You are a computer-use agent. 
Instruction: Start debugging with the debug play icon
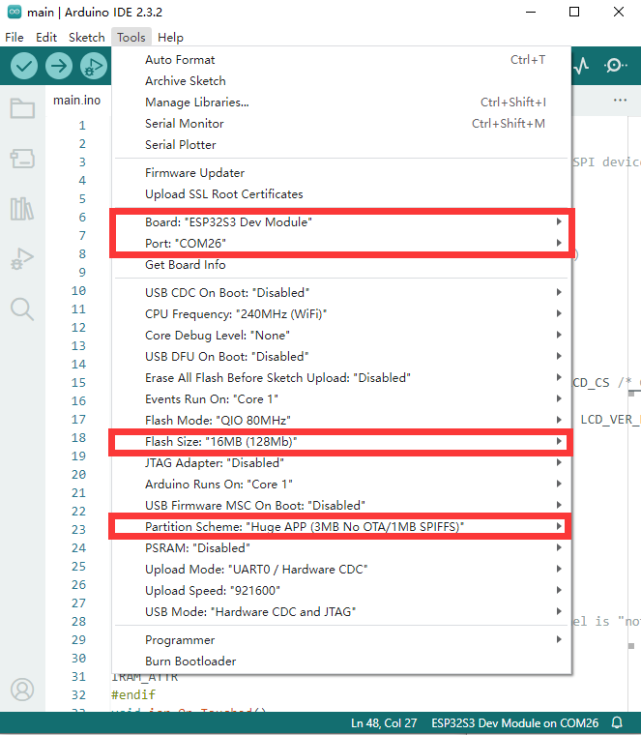(x=93, y=66)
